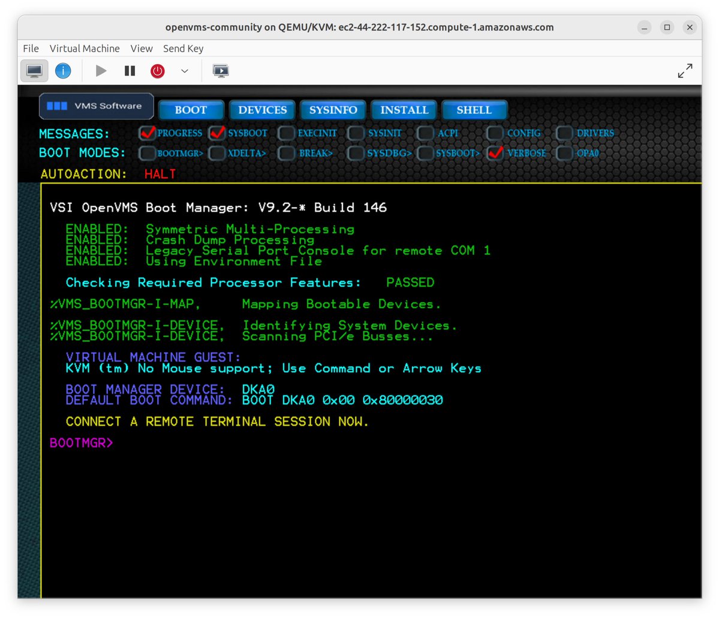Screen dimensions: 719x618
Task: Enable the SYSDBG> boot mode checkbox
Action: click(356, 153)
